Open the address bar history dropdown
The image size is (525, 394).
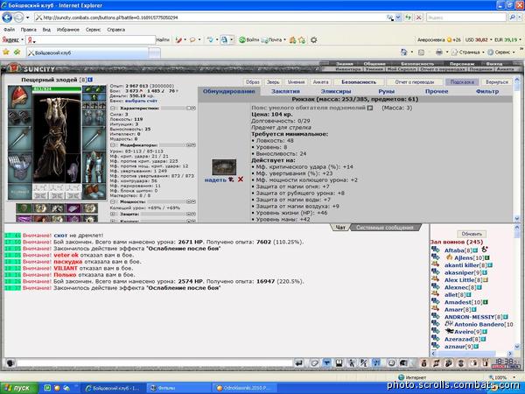398,18
